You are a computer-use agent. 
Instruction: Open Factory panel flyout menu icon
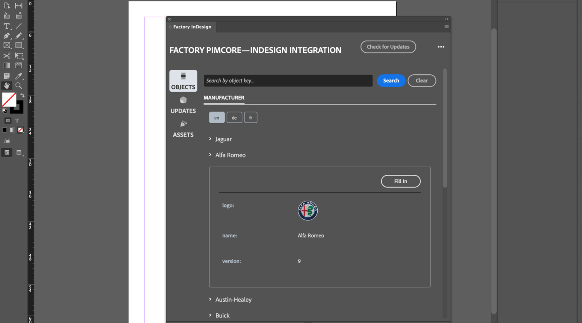pos(447,27)
